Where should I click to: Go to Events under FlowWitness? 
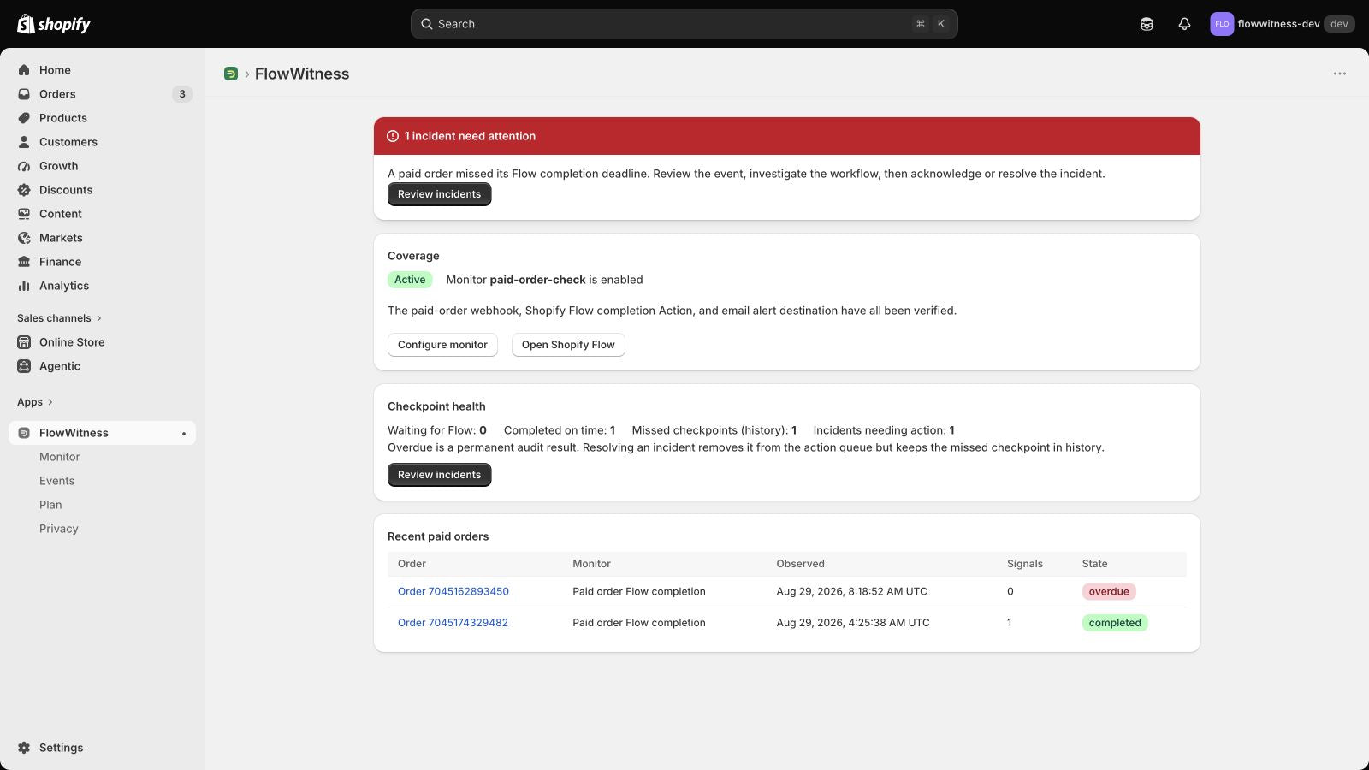[x=56, y=481]
